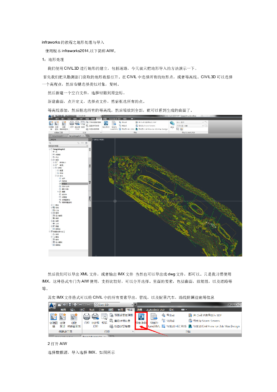Image resolution: width=277 pixels, height=392 pixels.
Task: Open the Toolspace view dropdown in Civil 3D window
Action: tap(68, 146)
